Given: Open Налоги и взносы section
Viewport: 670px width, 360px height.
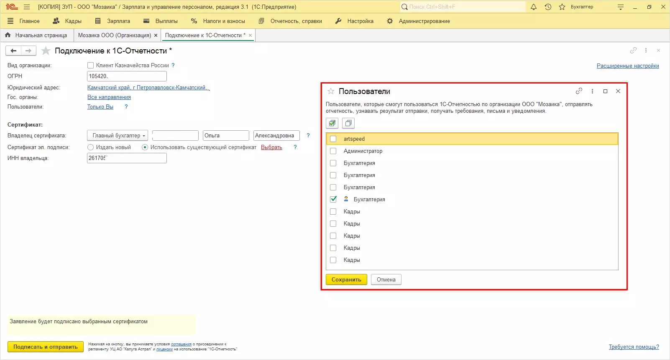Looking at the screenshot, I should click(x=218, y=21).
